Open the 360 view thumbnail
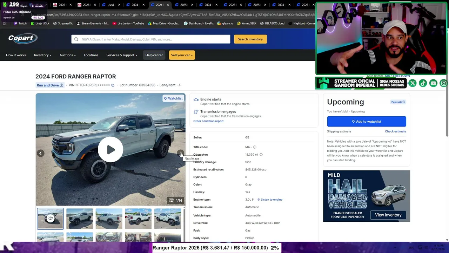 click(51, 219)
